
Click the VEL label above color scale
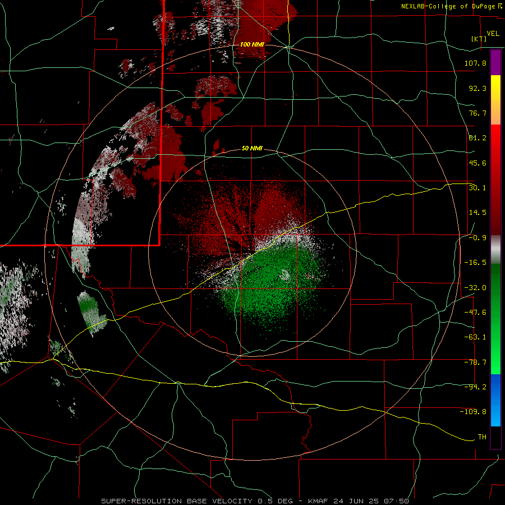point(493,34)
